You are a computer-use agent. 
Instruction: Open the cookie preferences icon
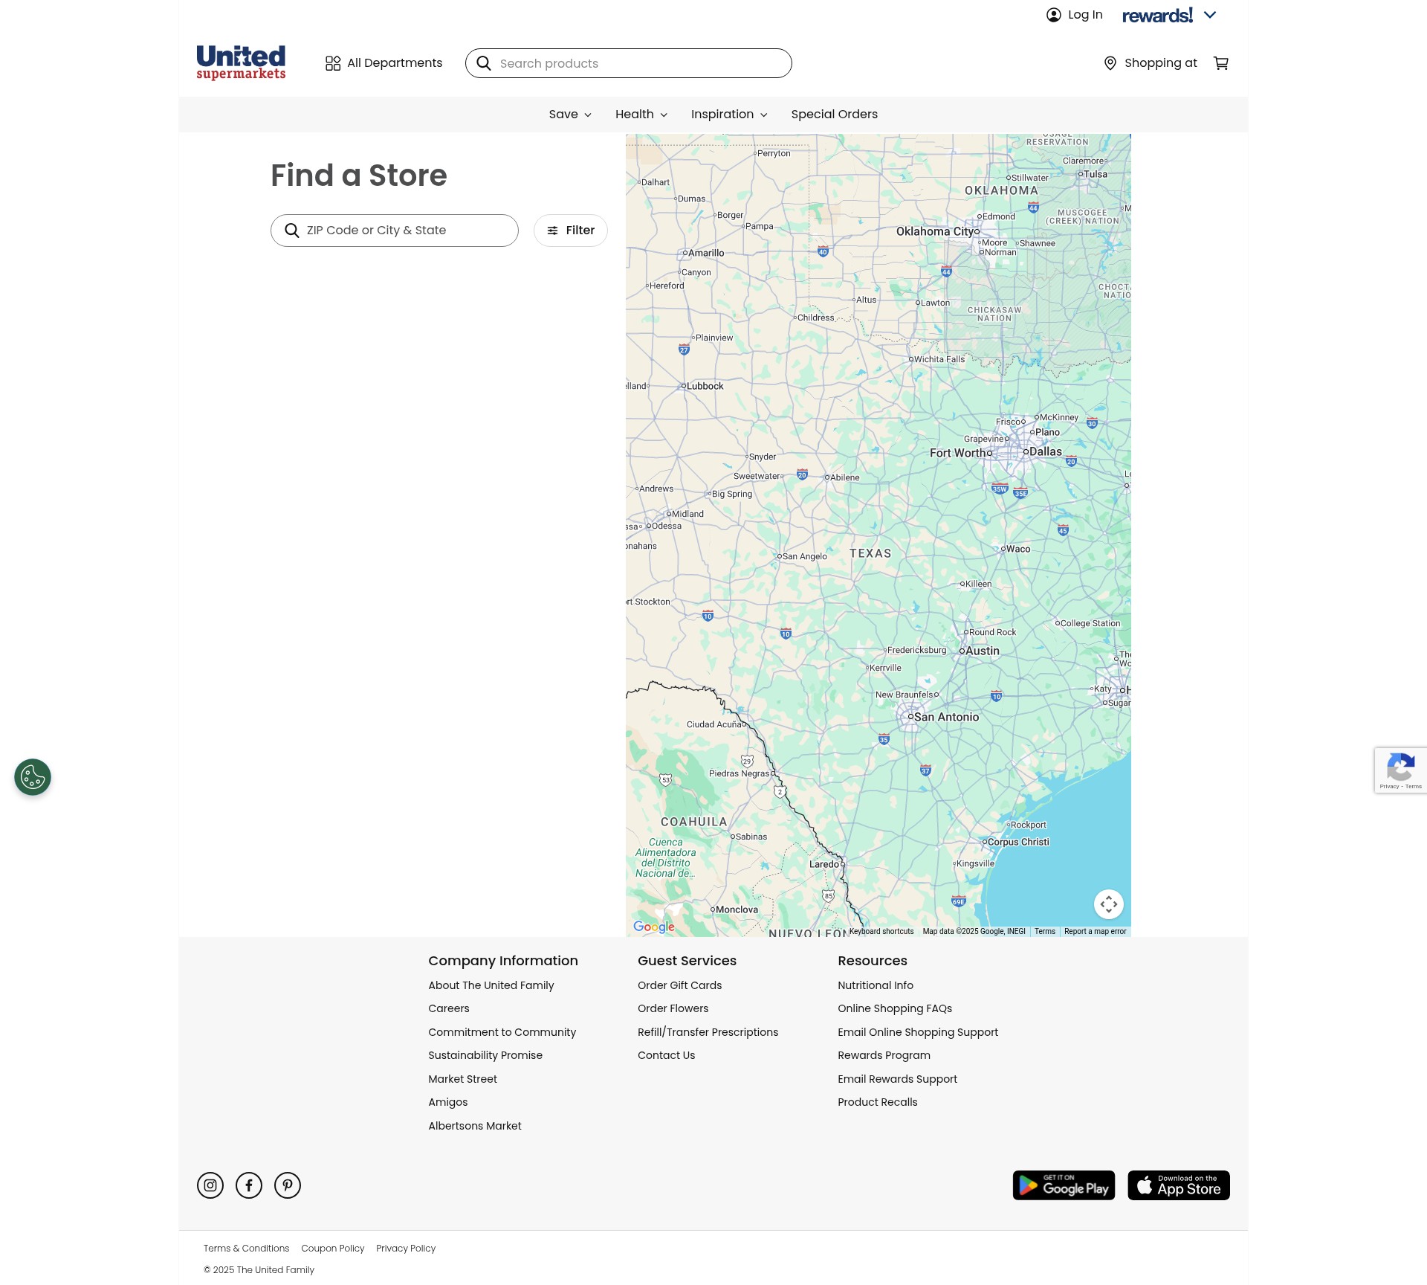click(33, 777)
